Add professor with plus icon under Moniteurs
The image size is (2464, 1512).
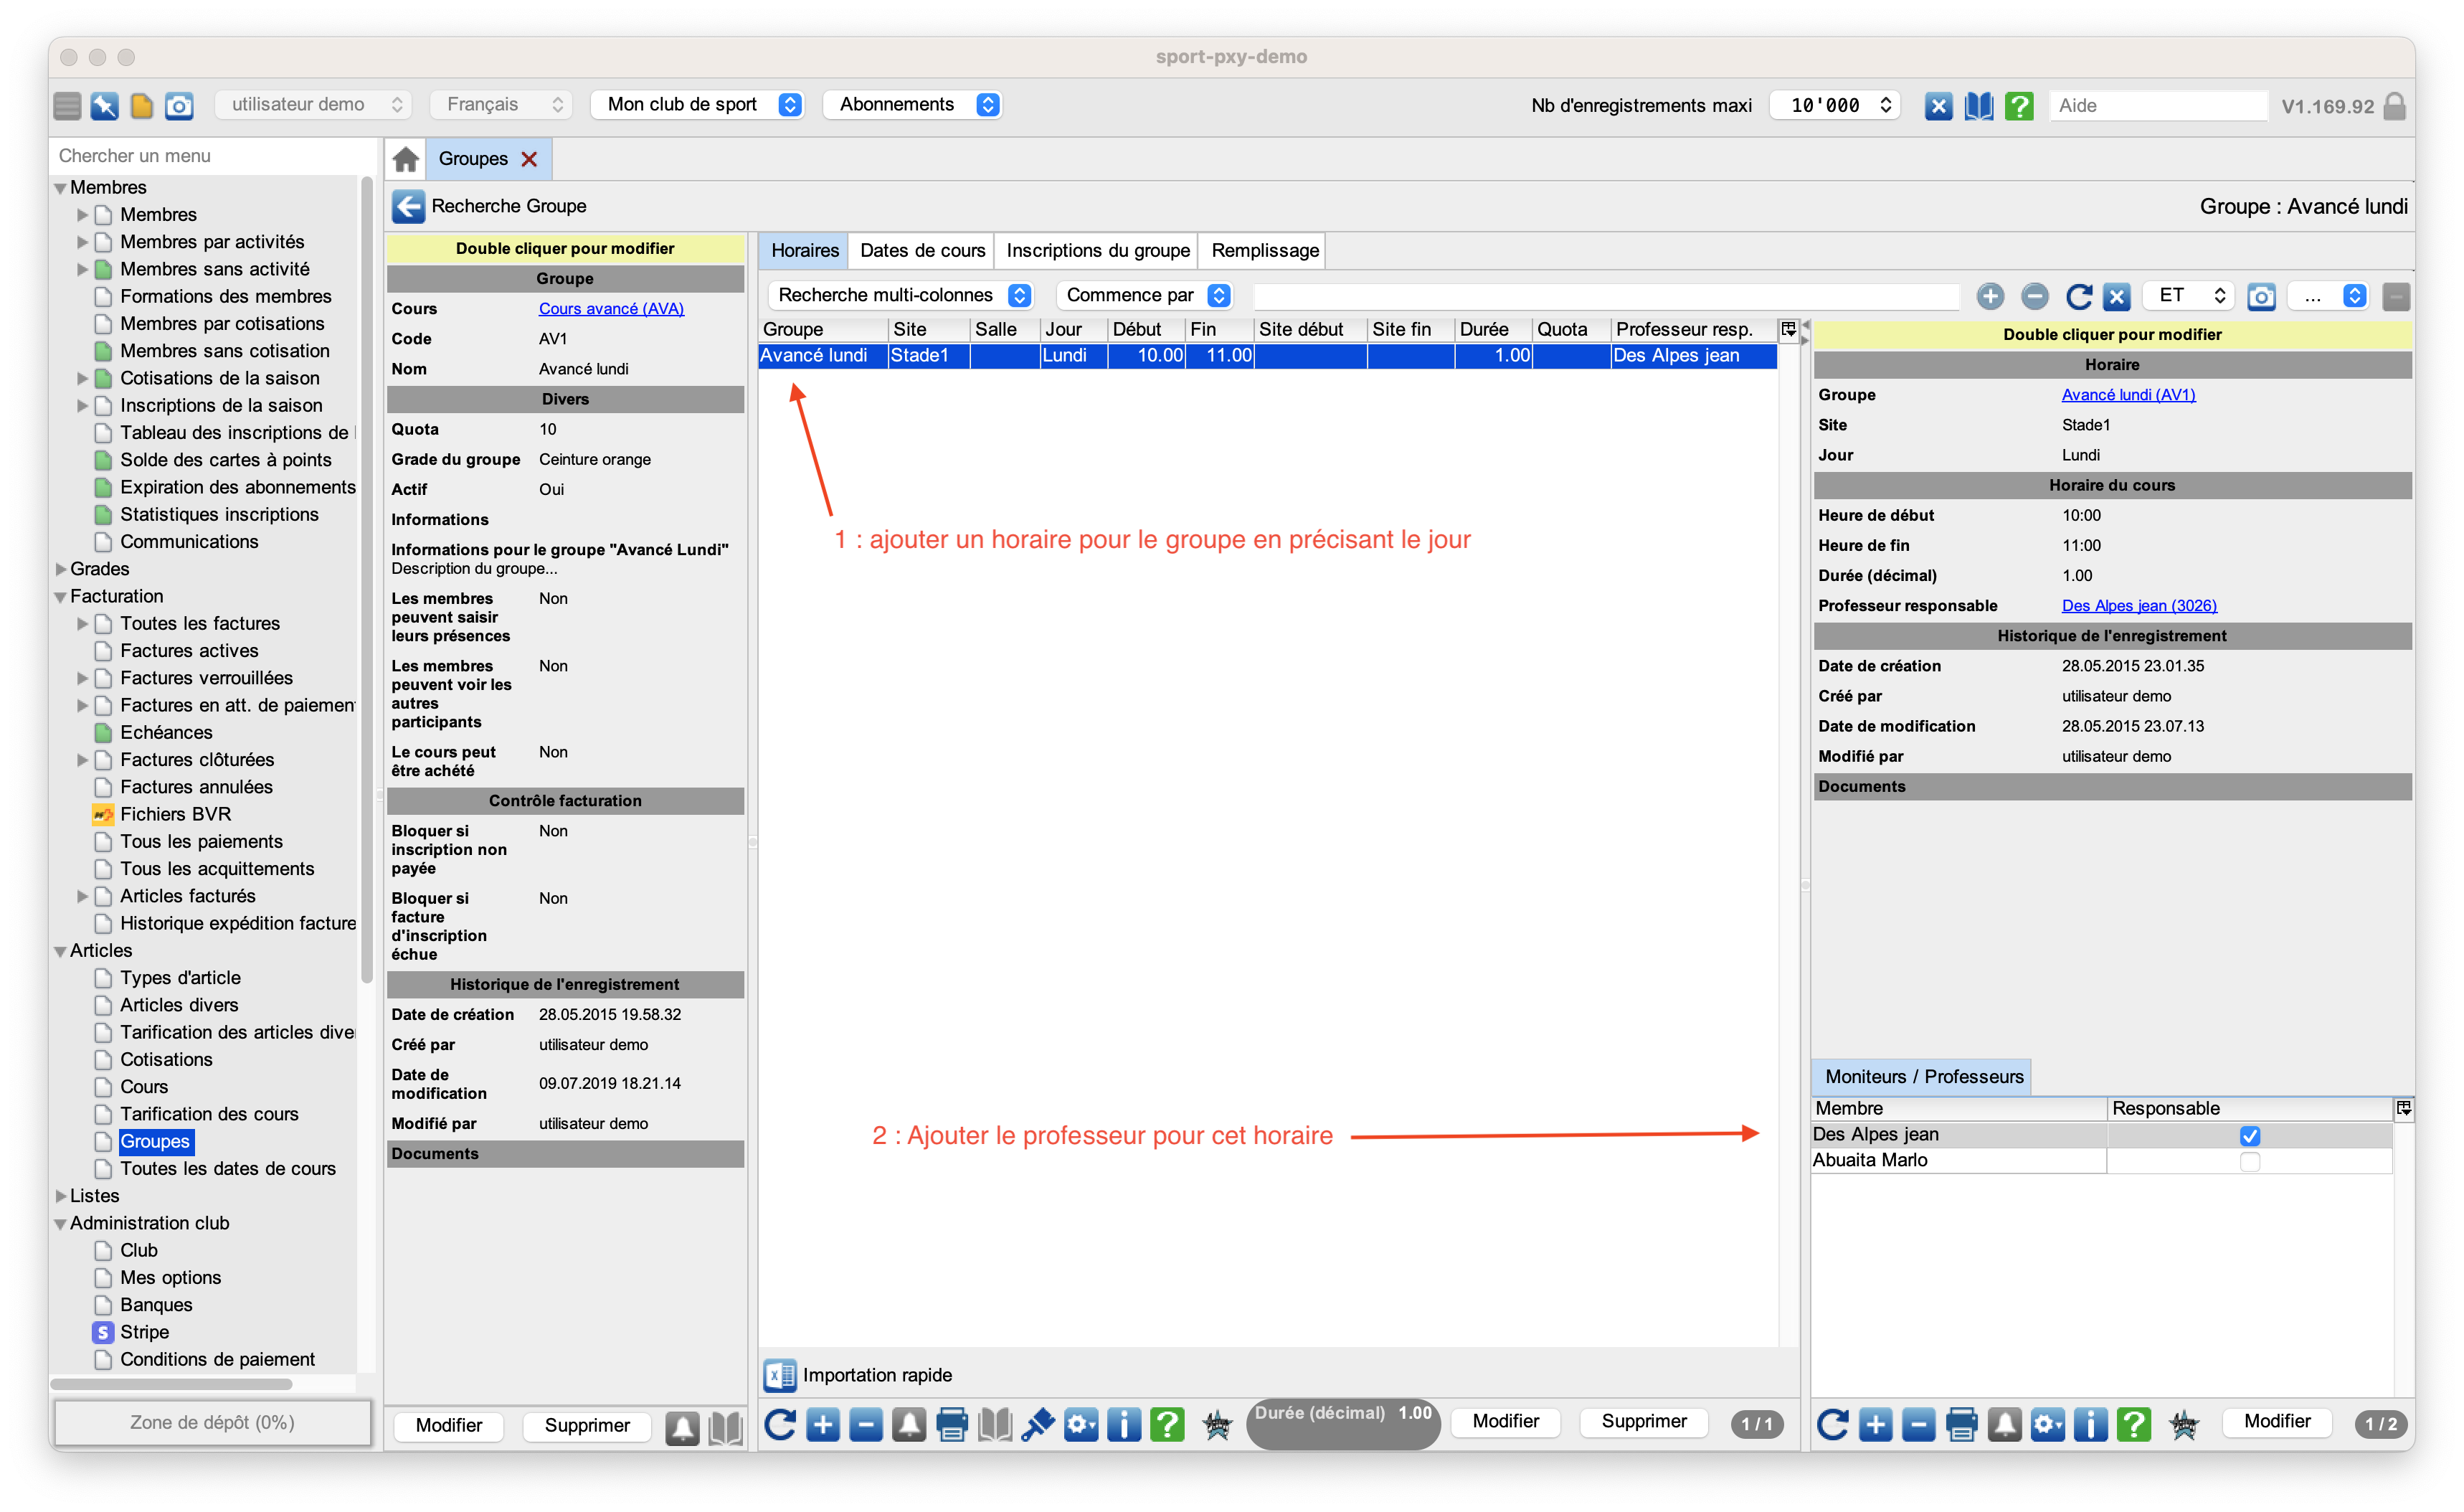tap(1875, 1424)
